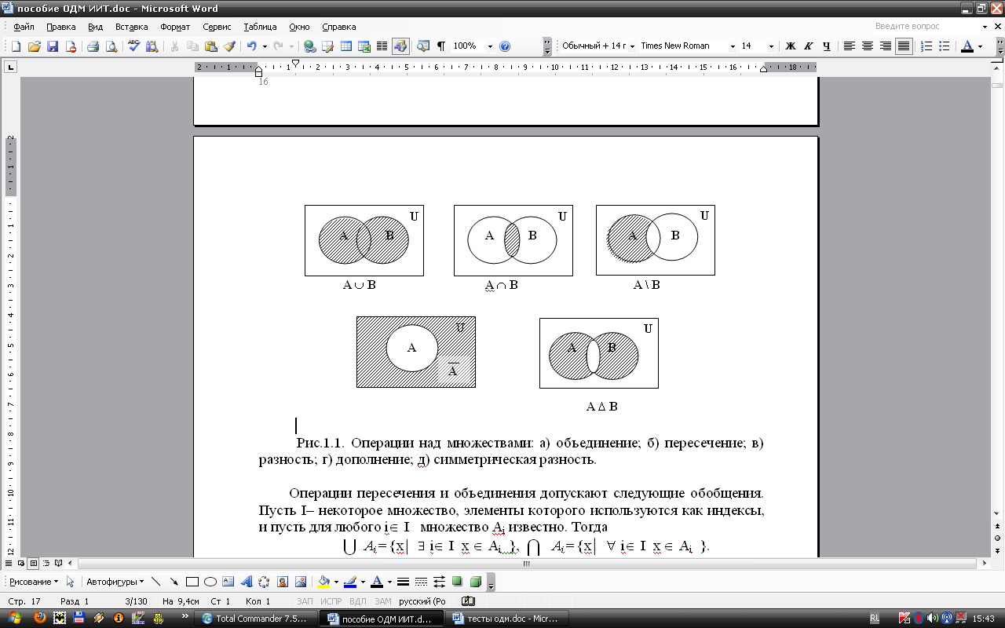
Task: Open the Формат menu
Action: 175,27
